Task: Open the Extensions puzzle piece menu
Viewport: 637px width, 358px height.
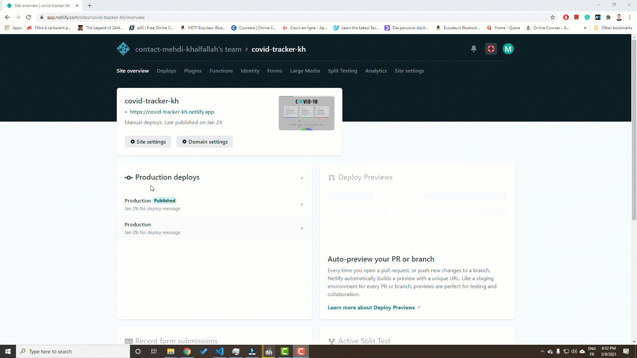Action: tap(608, 17)
